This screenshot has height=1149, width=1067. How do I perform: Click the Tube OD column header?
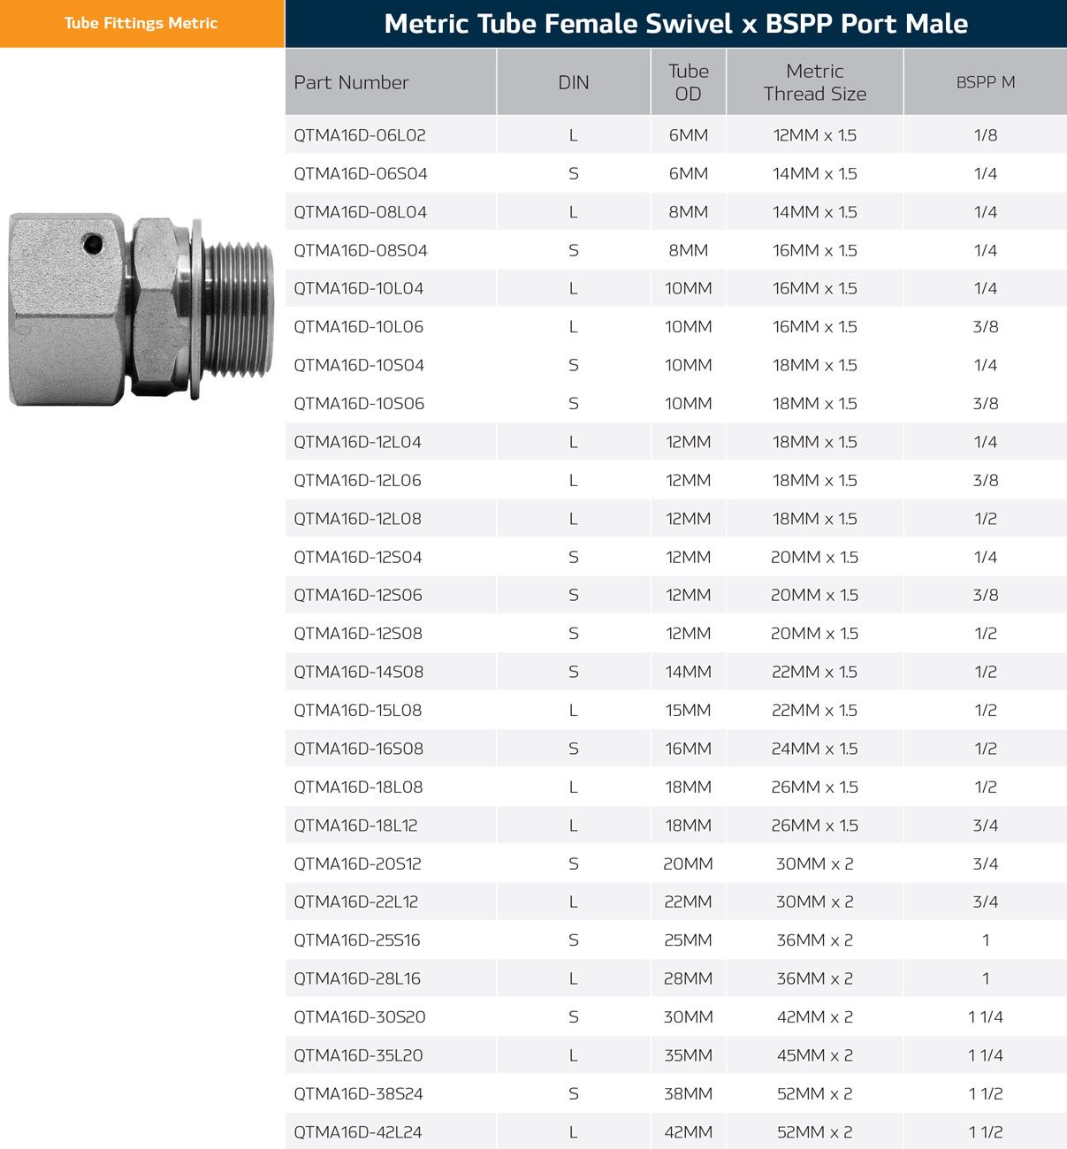[688, 82]
